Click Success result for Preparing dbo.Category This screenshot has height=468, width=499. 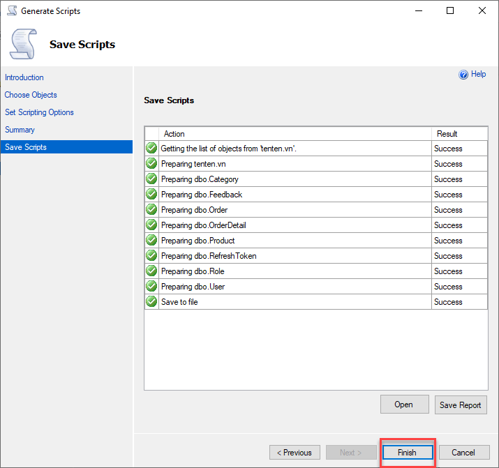(448, 179)
